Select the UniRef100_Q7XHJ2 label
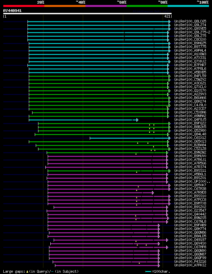Image resolution: width=212 pixels, height=274 pixels. click(190, 61)
